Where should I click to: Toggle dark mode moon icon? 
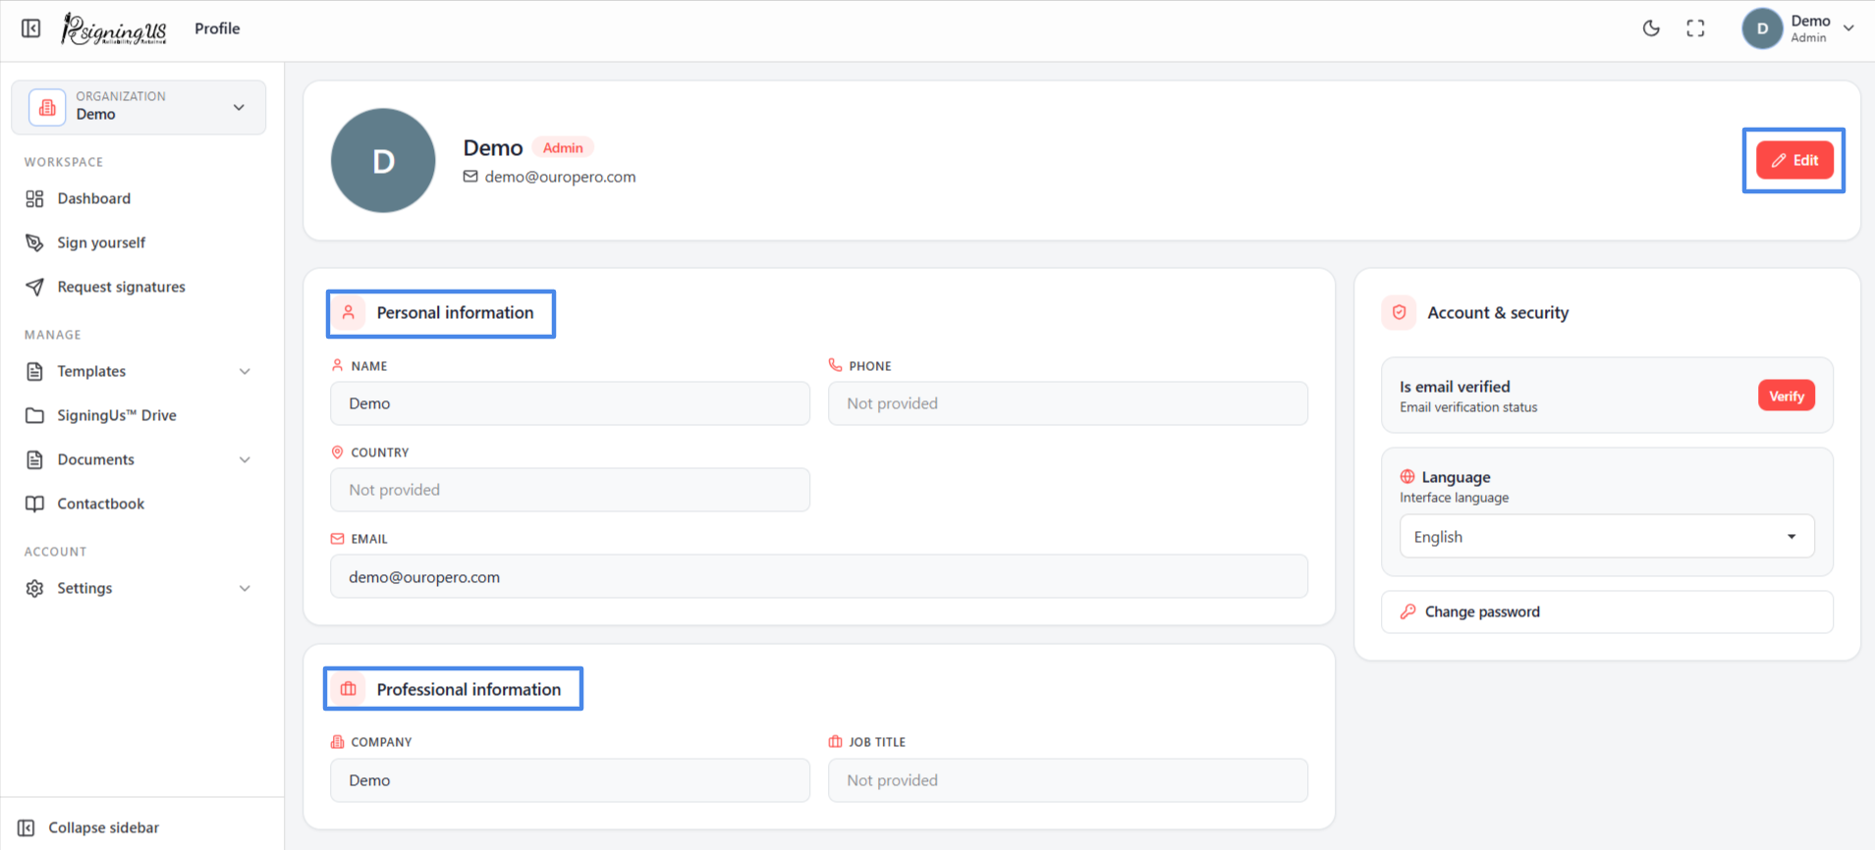tap(1651, 28)
